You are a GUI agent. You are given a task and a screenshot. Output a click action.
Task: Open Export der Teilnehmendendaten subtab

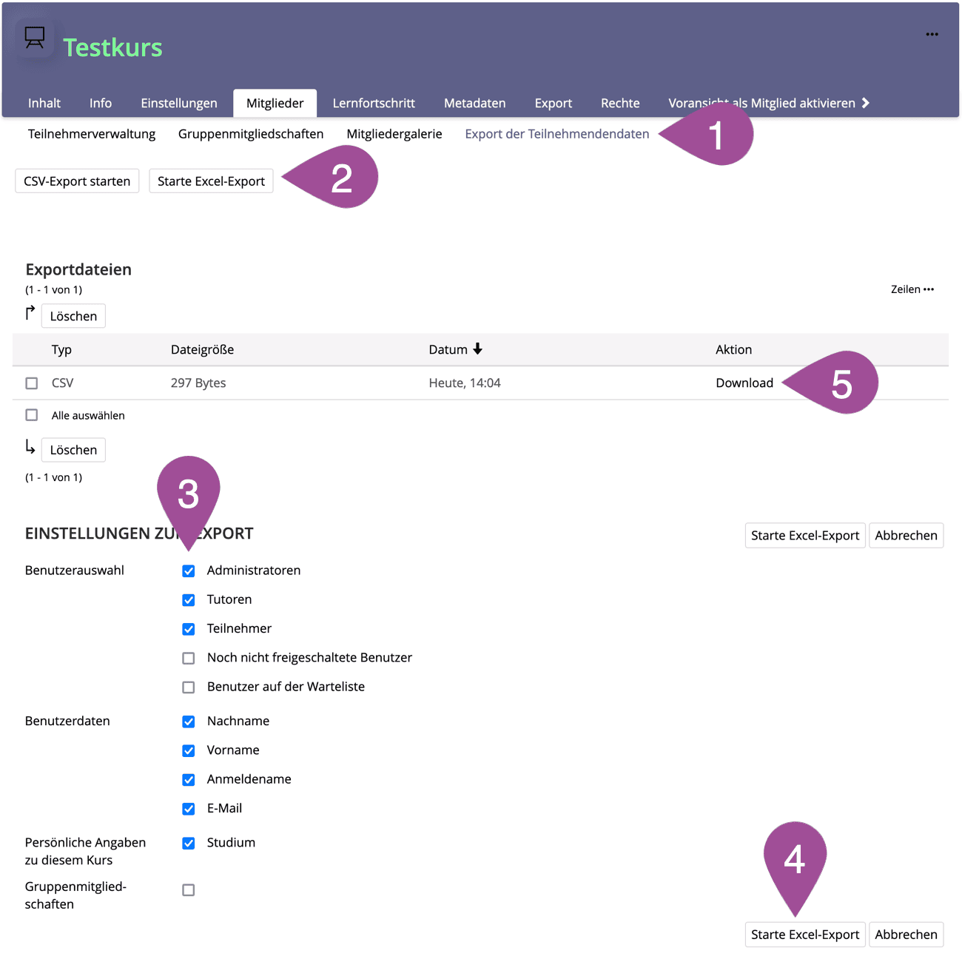click(556, 134)
